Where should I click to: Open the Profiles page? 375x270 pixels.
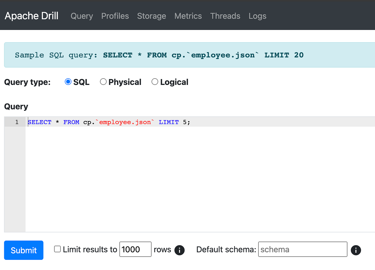point(115,16)
